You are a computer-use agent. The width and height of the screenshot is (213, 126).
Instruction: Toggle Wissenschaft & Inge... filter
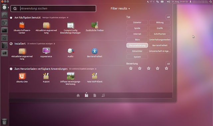[160, 51]
